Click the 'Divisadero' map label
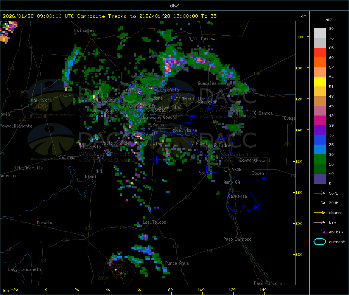 (x=84, y=31)
